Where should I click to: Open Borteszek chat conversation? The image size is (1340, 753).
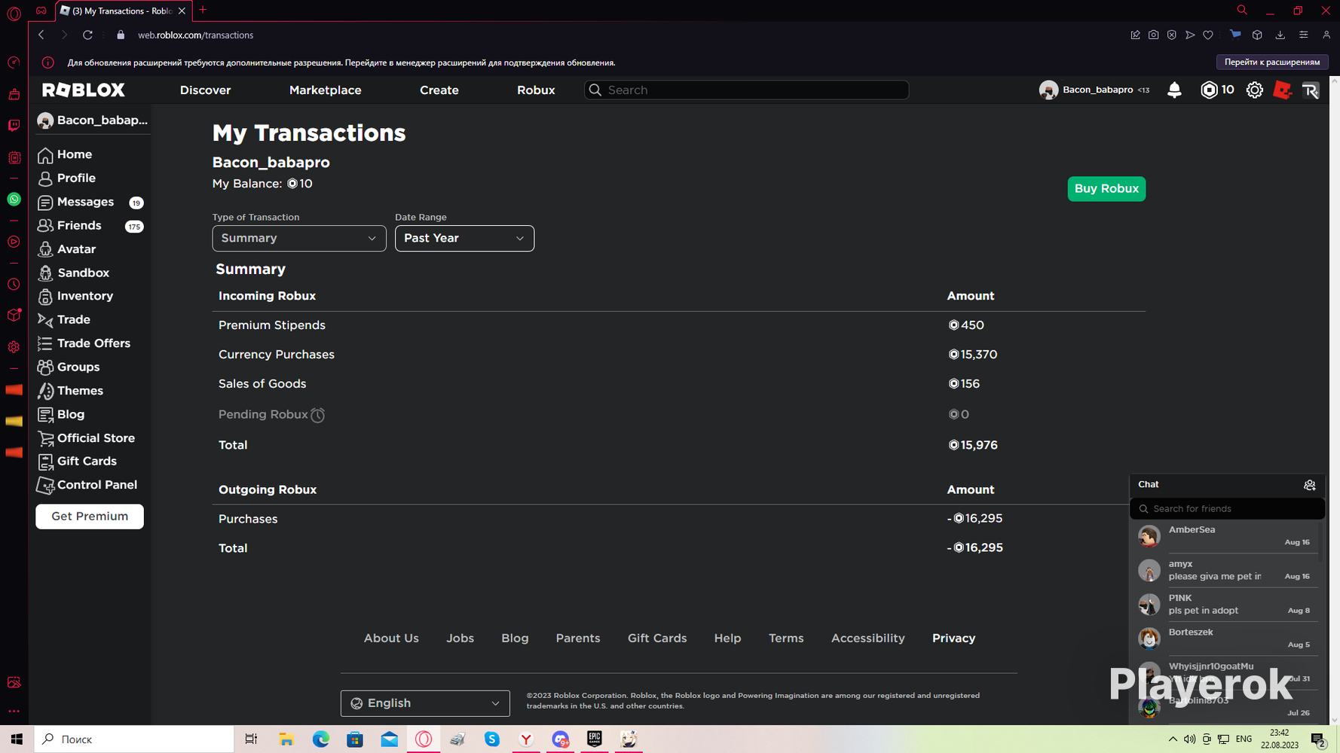1225,639
